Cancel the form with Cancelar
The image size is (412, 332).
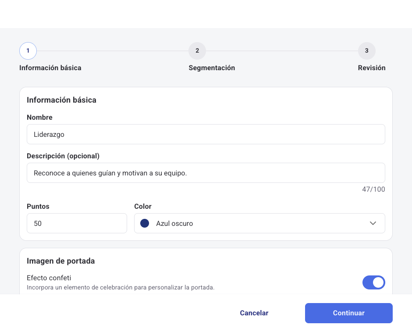tap(254, 313)
